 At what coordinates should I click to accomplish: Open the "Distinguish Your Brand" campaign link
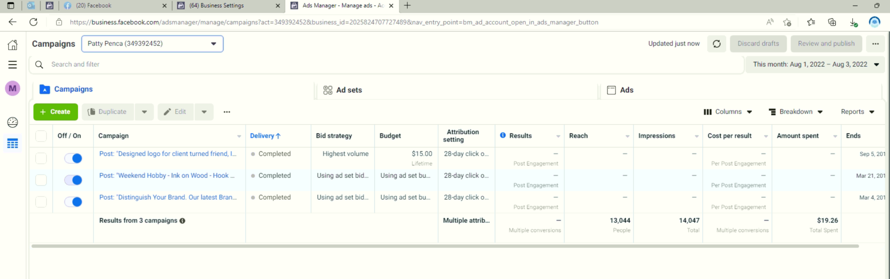point(168,197)
